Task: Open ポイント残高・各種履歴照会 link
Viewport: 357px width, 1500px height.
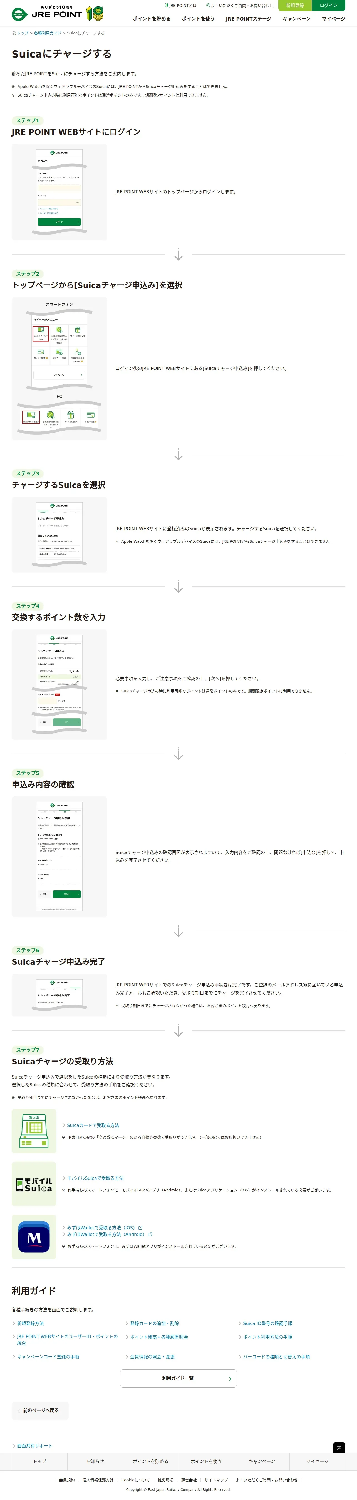Action: [x=158, y=1337]
